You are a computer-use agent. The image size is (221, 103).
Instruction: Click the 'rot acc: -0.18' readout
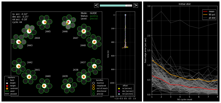tap(20, 19)
